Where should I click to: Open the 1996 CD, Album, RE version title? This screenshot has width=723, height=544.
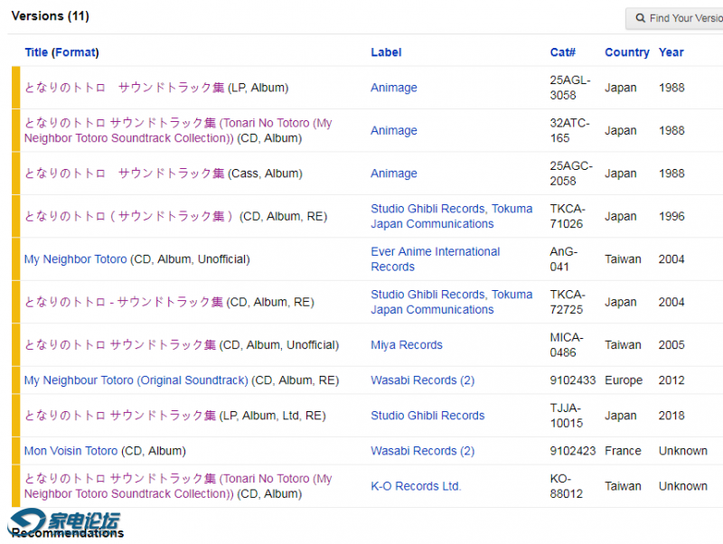(129, 216)
